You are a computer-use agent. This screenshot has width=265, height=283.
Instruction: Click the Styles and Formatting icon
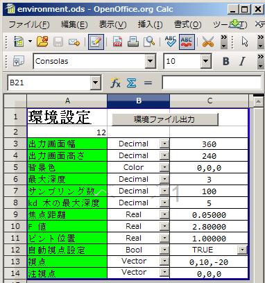(x=19, y=61)
